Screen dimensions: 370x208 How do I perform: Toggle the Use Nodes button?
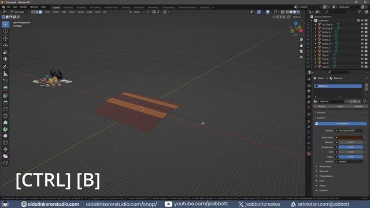coord(341,124)
